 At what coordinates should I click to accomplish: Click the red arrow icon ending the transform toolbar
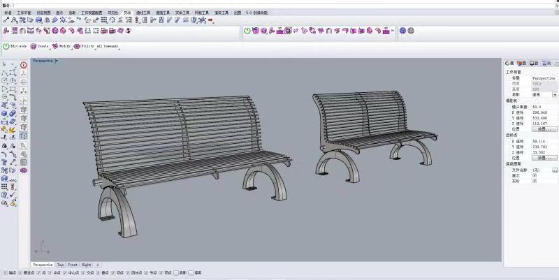click(211, 20)
